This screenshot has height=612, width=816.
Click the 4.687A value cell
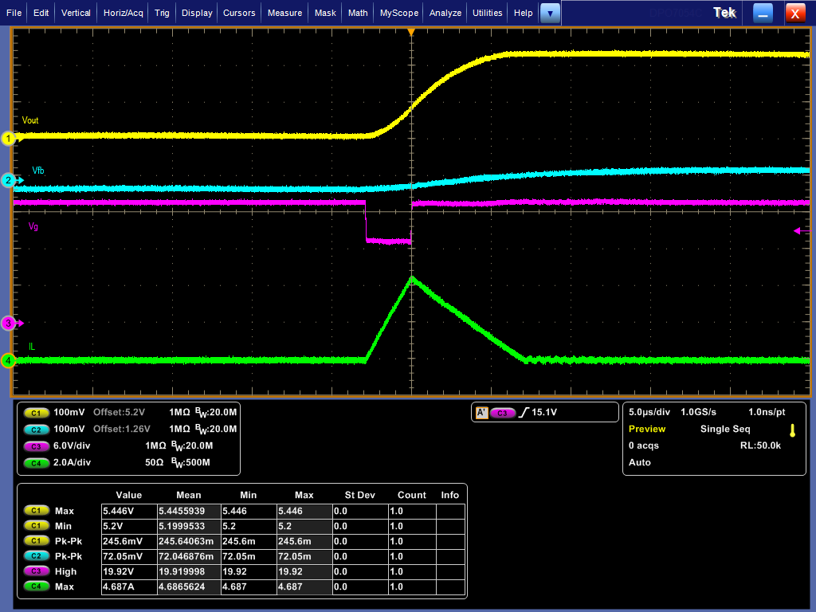click(129, 586)
